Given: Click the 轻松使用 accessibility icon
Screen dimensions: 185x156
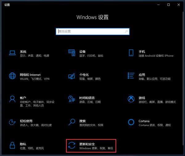Looking at the screenshot, I should (12, 122).
